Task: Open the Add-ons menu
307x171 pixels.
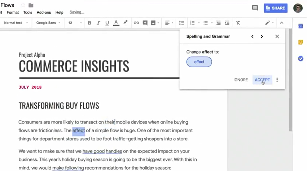Action: pyautogui.click(x=44, y=12)
